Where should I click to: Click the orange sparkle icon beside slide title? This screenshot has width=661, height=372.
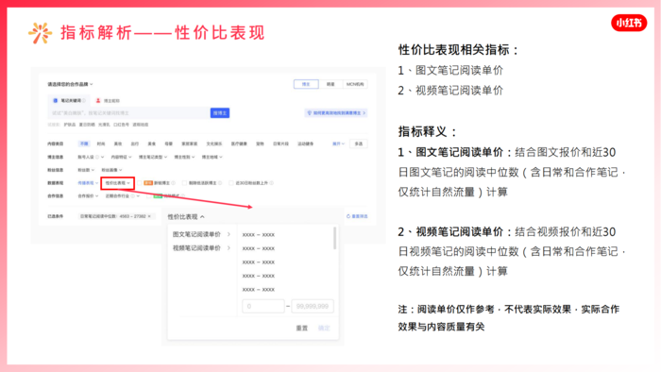pyautogui.click(x=40, y=33)
